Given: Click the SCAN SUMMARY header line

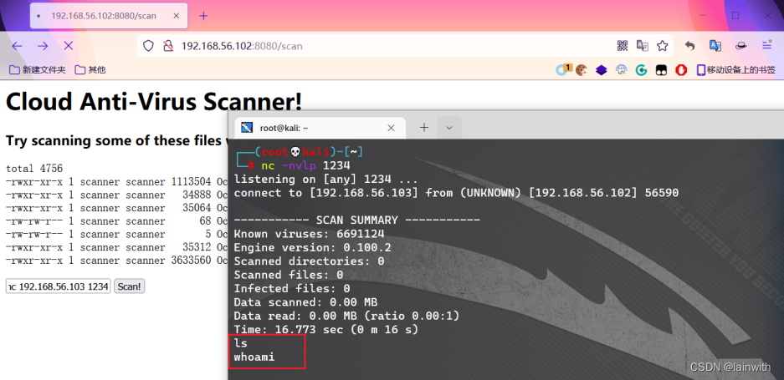Looking at the screenshot, I should tap(357, 220).
